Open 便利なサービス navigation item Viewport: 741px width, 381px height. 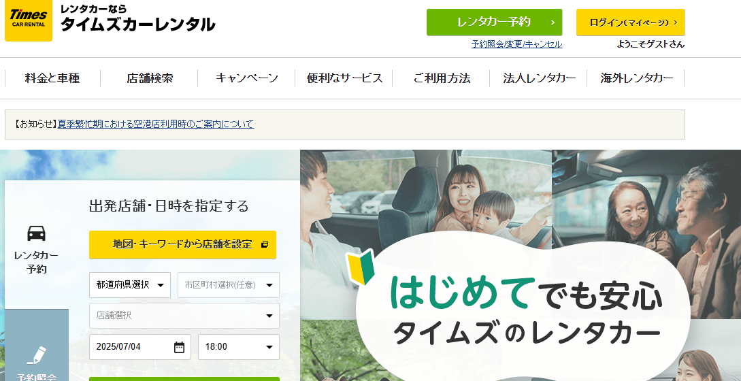click(344, 78)
